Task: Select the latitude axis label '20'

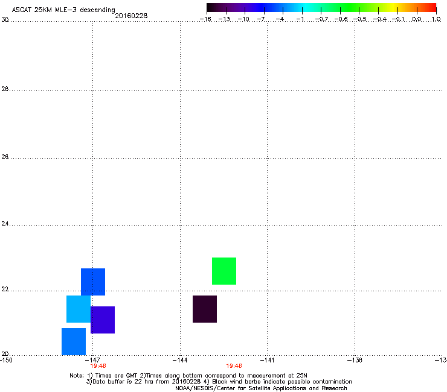Action: pos(5,353)
